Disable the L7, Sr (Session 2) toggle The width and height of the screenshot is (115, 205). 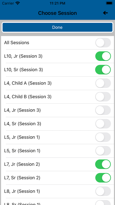103,178
